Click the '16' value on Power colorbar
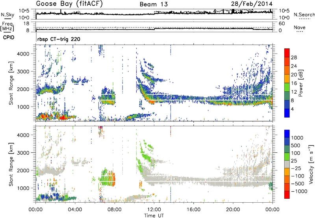Screen dimensions: 315x218 [x=294, y=83]
